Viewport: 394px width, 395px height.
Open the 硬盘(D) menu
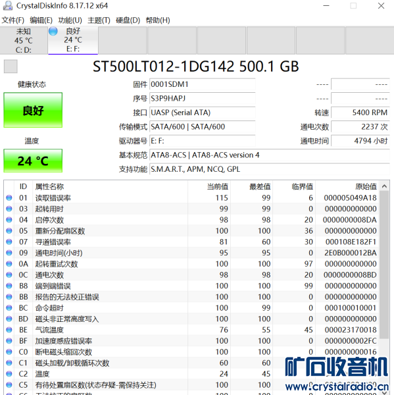[128, 20]
